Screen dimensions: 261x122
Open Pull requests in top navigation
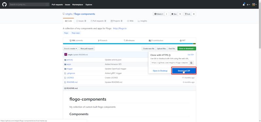pos(57,5)
